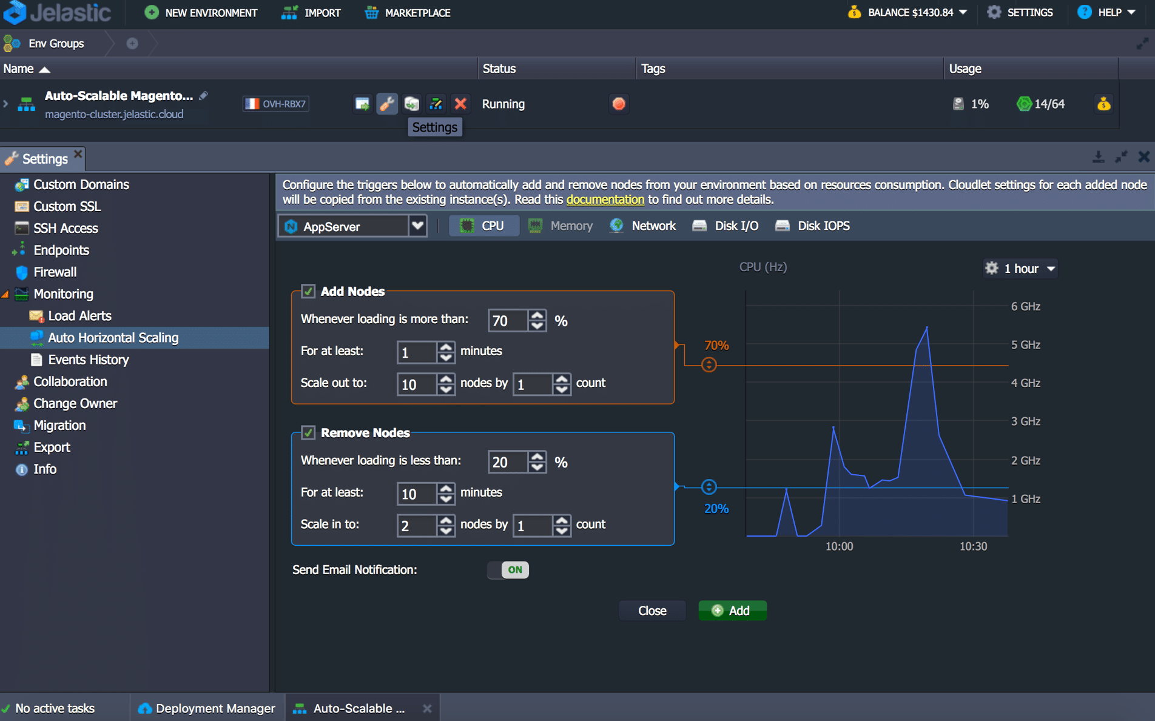
Task: Switch to the Disk IOPS trigger tab
Action: pos(813,226)
